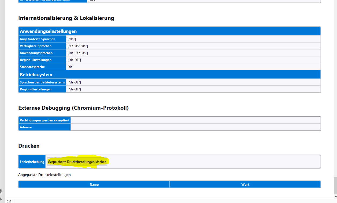Click the empty Adresse value cell
This screenshot has width=337, height=203.
(196, 127)
